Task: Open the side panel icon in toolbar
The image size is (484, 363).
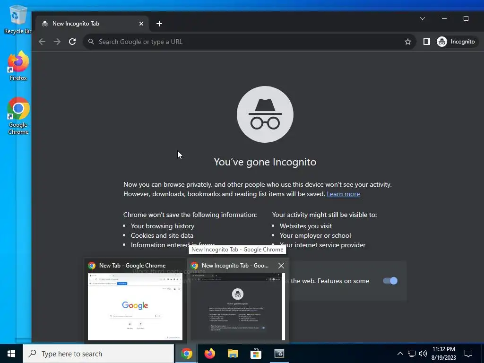Action: coord(427,42)
